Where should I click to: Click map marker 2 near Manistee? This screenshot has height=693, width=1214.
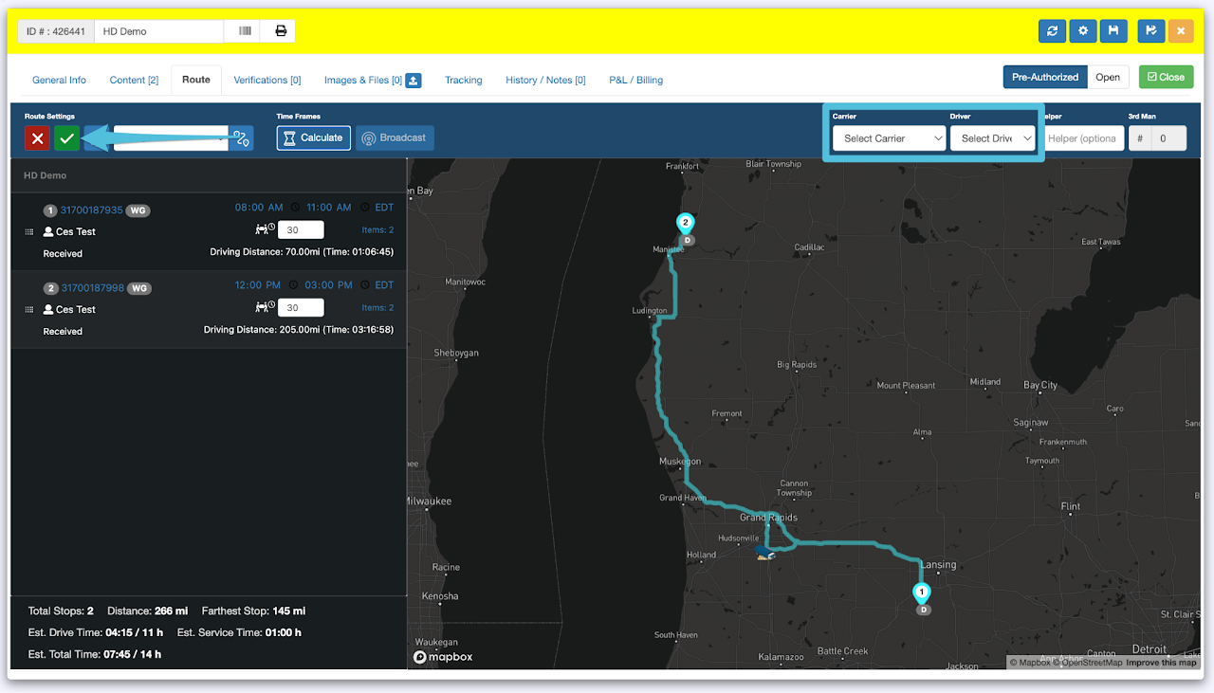pos(685,224)
